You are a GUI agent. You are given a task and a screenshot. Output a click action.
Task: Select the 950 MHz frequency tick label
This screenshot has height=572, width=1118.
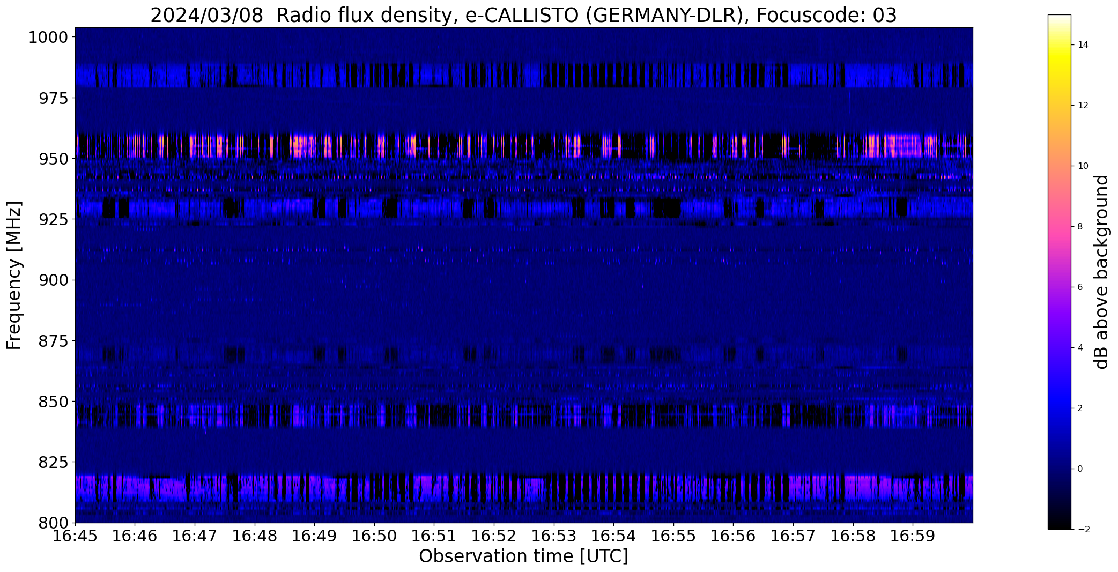point(53,159)
